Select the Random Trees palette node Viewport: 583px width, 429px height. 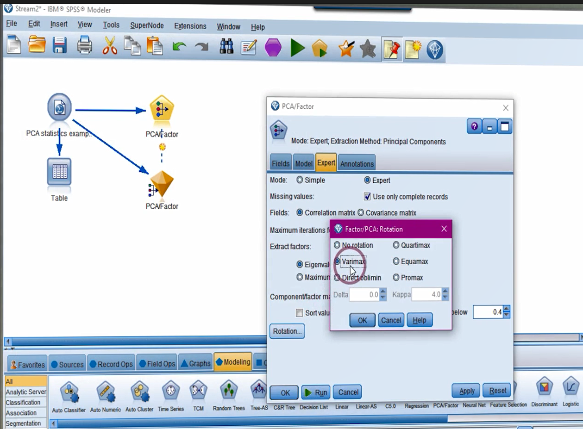tap(228, 392)
